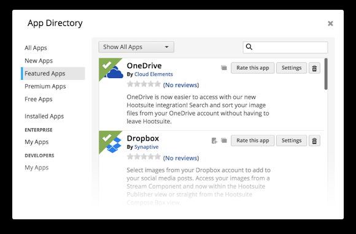Select Featured Apps in sidebar
Viewport: 356px width, 234px height.
click(53, 73)
